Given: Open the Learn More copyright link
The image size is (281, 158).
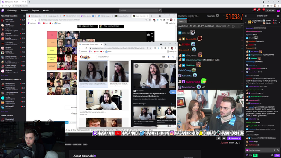Looking at the screenshot, I should pos(162,99).
